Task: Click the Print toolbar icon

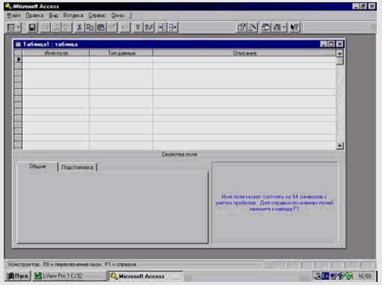Action: click(45, 27)
